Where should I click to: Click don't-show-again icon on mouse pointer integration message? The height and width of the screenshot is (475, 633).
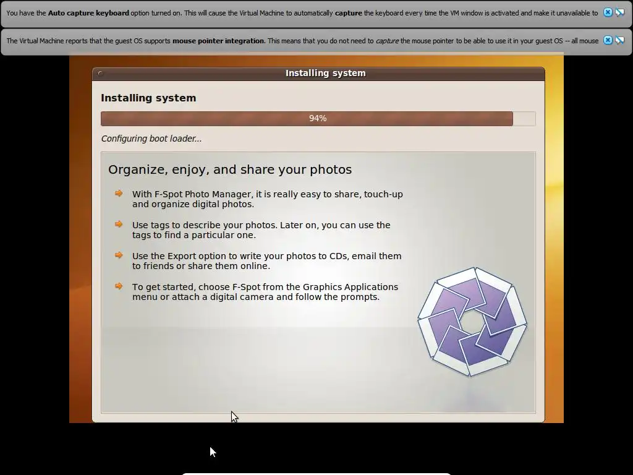619,40
